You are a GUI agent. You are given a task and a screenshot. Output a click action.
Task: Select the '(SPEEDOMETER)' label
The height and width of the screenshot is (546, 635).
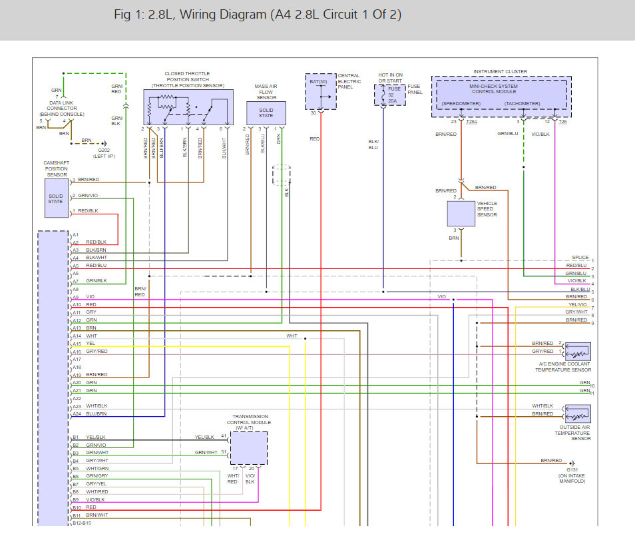click(x=461, y=104)
